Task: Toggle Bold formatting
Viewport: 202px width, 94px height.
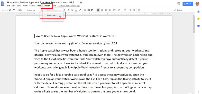Action: (x=65, y=10)
